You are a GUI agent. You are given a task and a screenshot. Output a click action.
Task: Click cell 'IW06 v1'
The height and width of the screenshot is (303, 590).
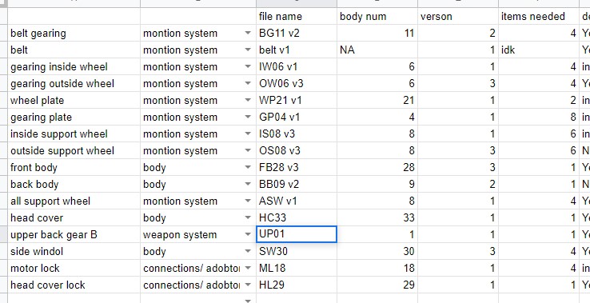pos(297,66)
